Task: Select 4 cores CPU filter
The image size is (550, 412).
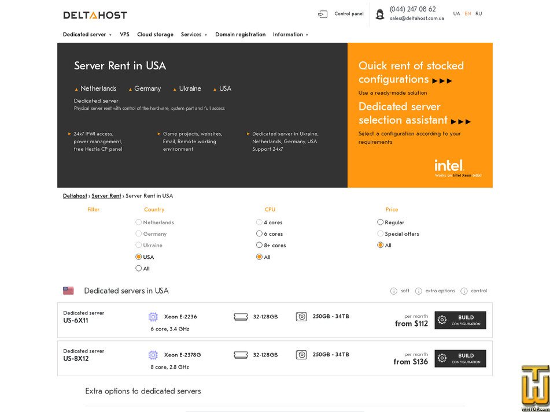Action: click(259, 222)
